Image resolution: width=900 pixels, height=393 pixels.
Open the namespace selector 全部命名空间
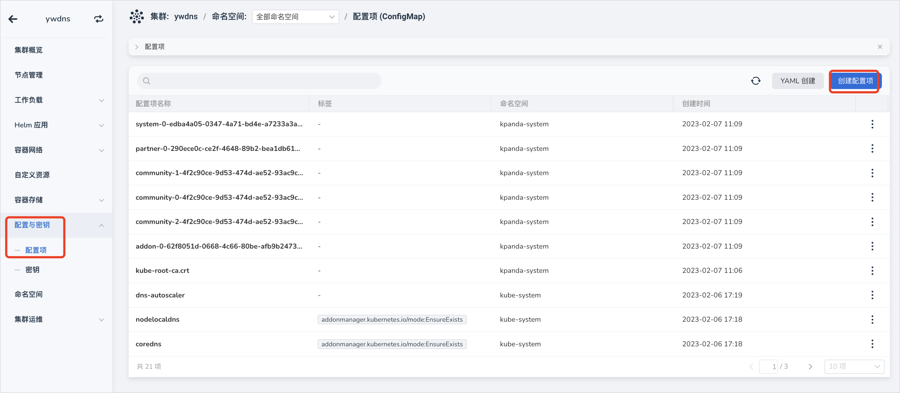(295, 17)
